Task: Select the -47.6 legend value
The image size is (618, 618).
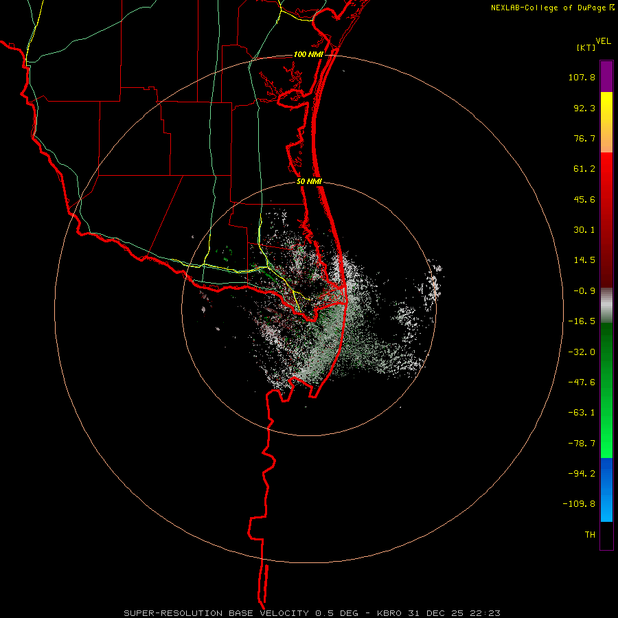Action: pyautogui.click(x=582, y=382)
